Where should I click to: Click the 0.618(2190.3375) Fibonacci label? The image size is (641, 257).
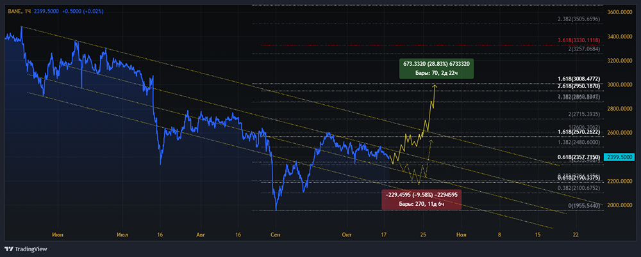tap(579, 178)
